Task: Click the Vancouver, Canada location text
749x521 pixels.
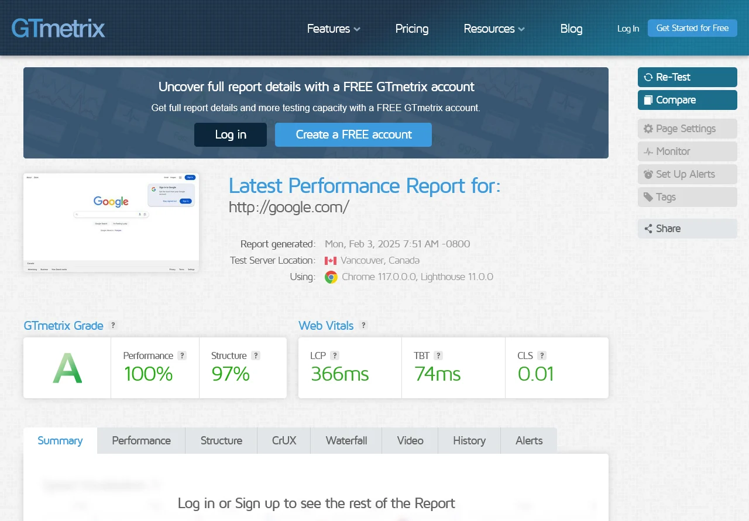Action: point(380,261)
